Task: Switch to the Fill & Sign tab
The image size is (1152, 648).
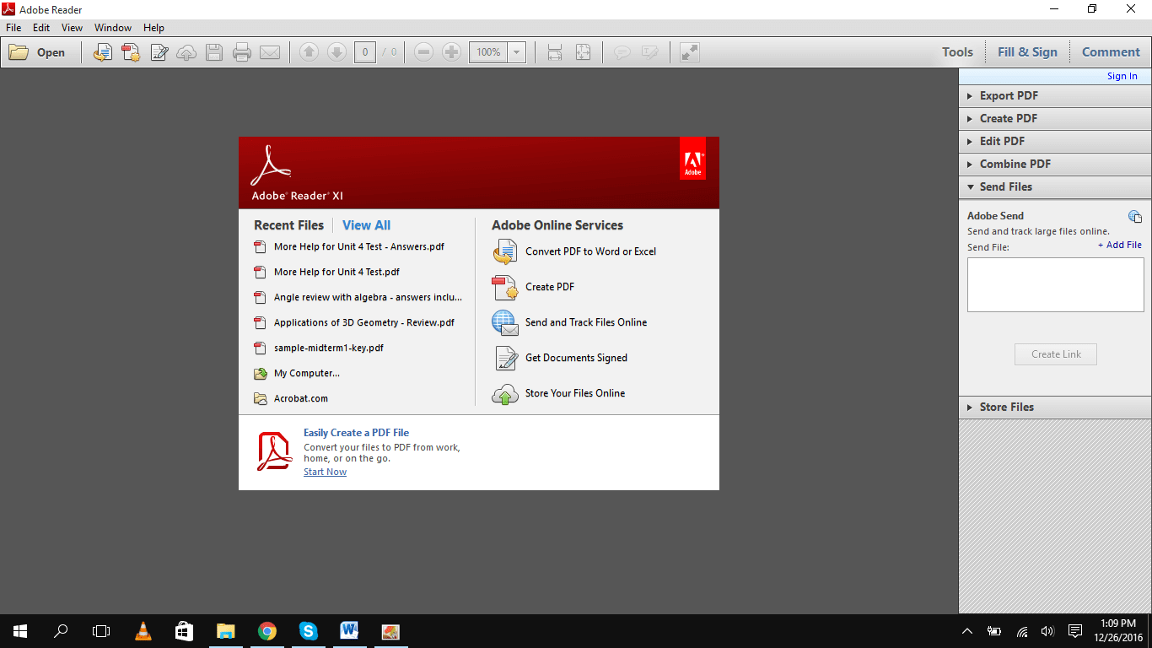Action: tap(1027, 51)
